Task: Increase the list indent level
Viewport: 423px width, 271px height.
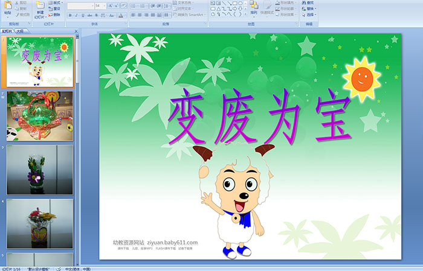Action: click(160, 5)
